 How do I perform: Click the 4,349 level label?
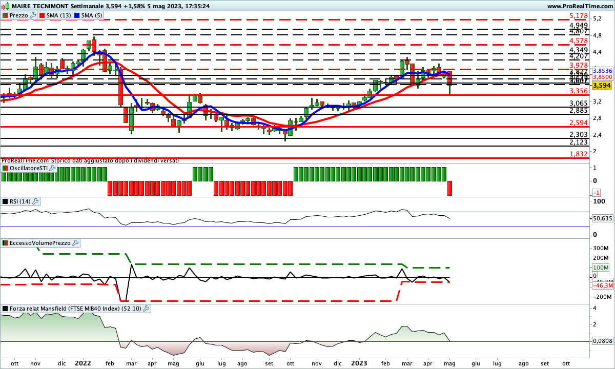(x=579, y=50)
